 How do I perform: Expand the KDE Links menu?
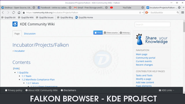[x=166, y=90]
